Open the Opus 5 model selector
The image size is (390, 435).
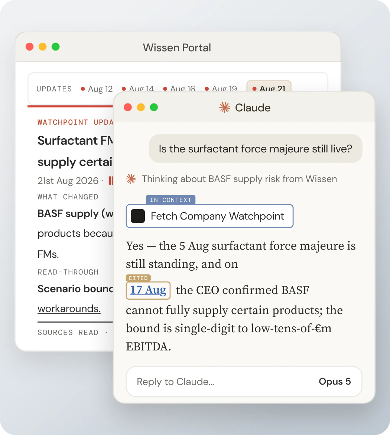click(x=335, y=382)
